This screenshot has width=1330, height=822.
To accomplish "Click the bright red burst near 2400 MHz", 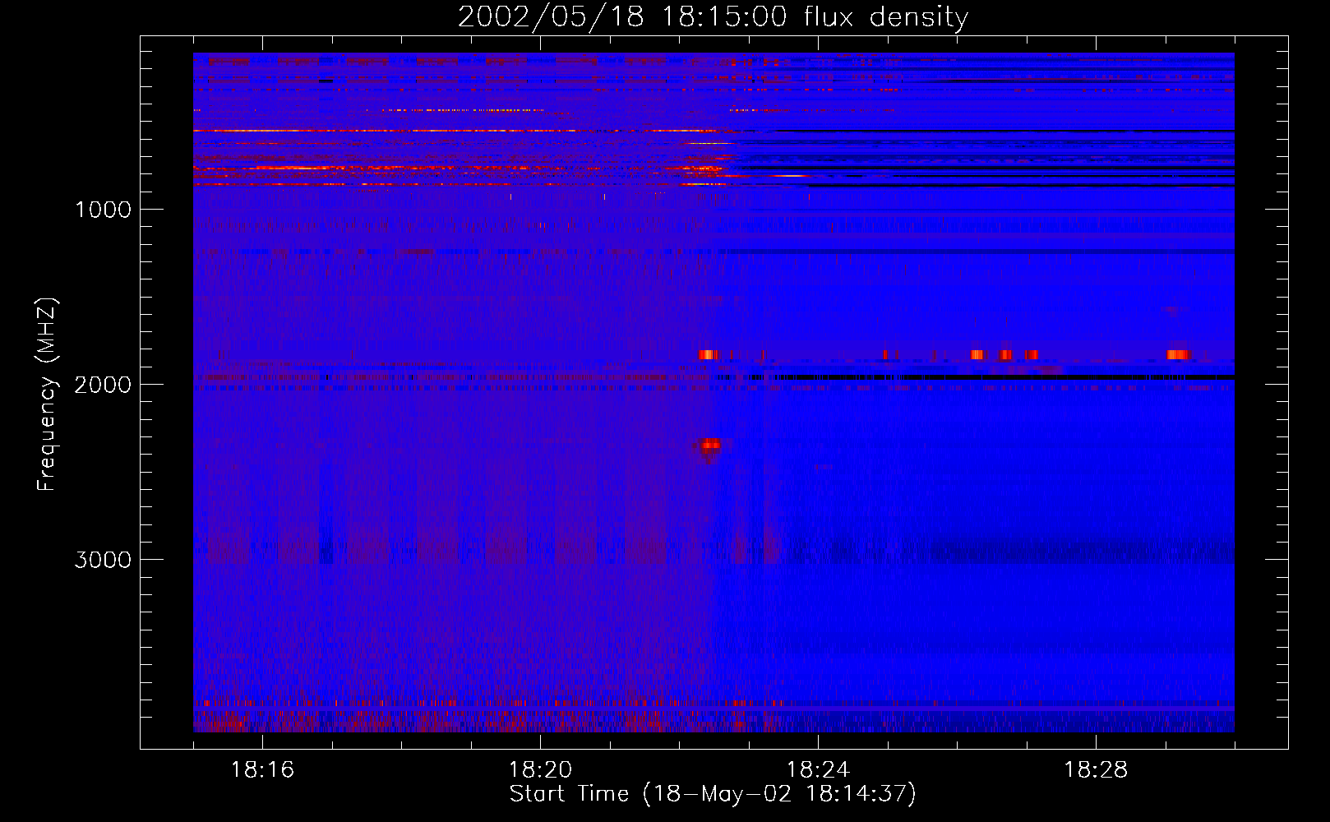I will [710, 445].
